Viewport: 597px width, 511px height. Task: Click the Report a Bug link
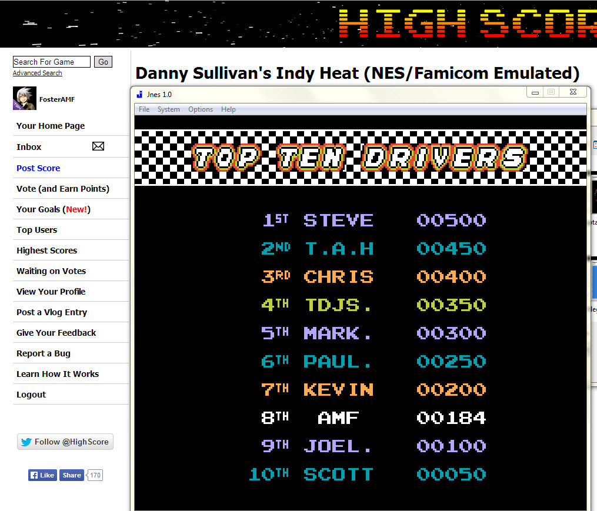pyautogui.click(x=44, y=353)
